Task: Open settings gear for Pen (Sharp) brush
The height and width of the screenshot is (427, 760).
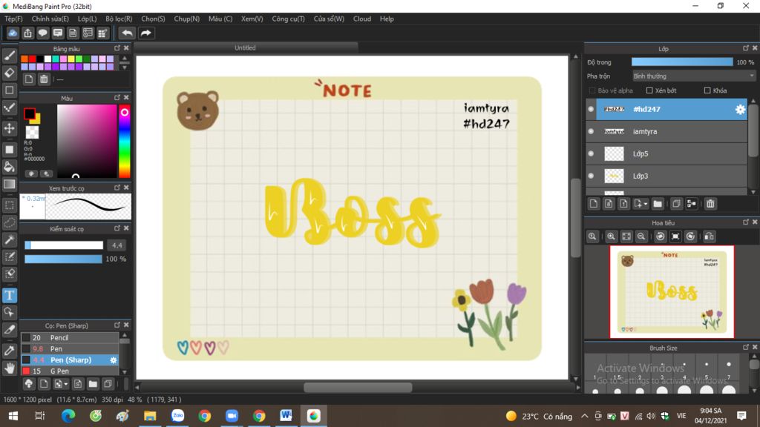Action: pyautogui.click(x=114, y=360)
